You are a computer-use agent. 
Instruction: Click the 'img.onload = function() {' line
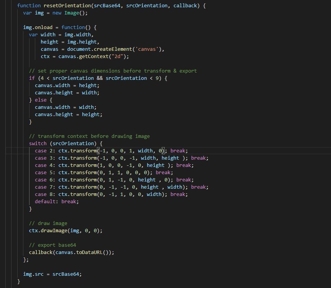pos(60,28)
